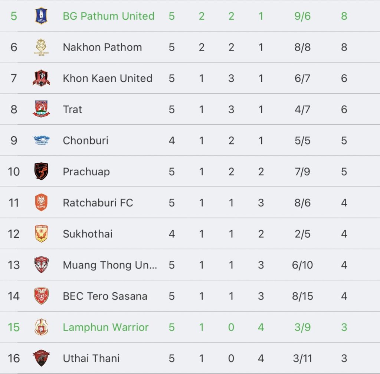This screenshot has height=374, width=380.
Task: Tap rank number 16 for Uthai Thani
Action: (14, 358)
